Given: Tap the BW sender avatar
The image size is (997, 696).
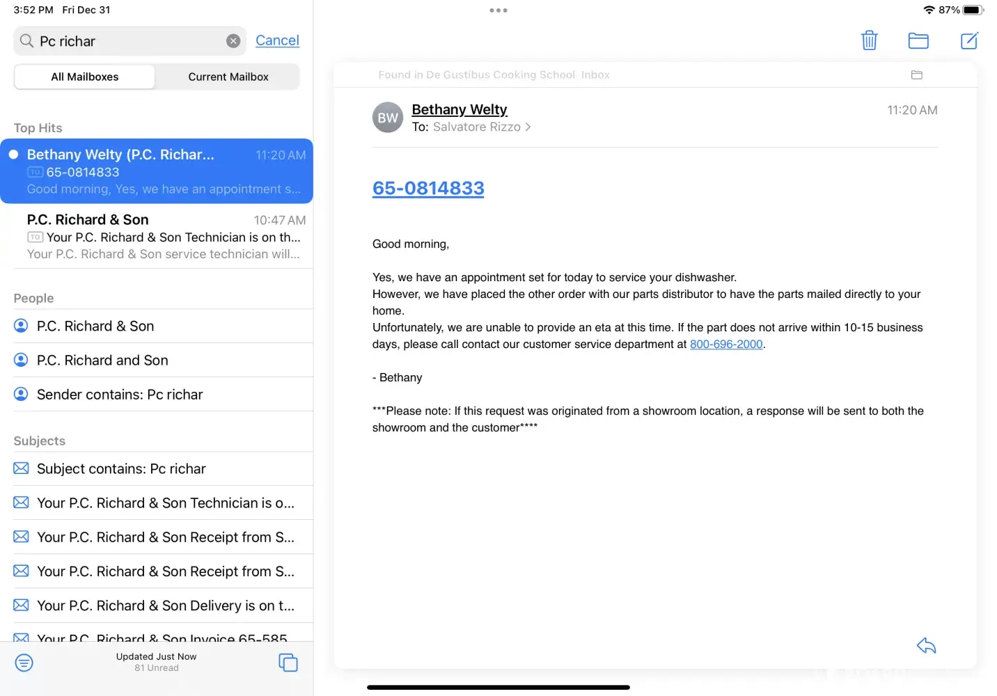Looking at the screenshot, I should tap(388, 118).
